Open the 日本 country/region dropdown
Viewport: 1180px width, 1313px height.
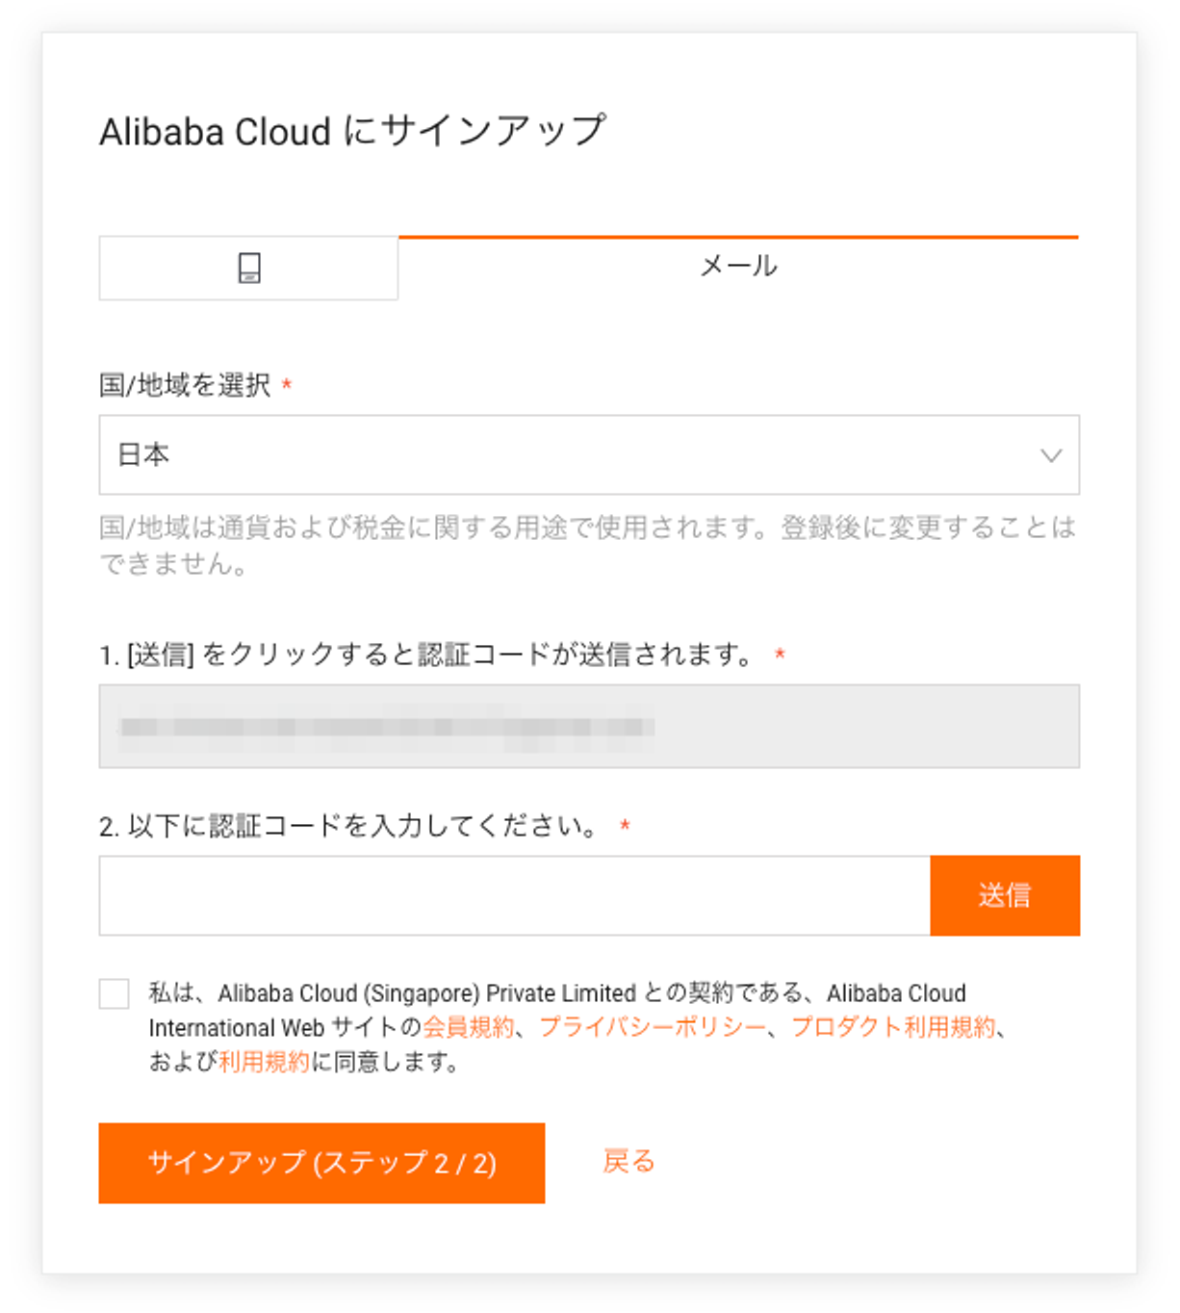589,454
